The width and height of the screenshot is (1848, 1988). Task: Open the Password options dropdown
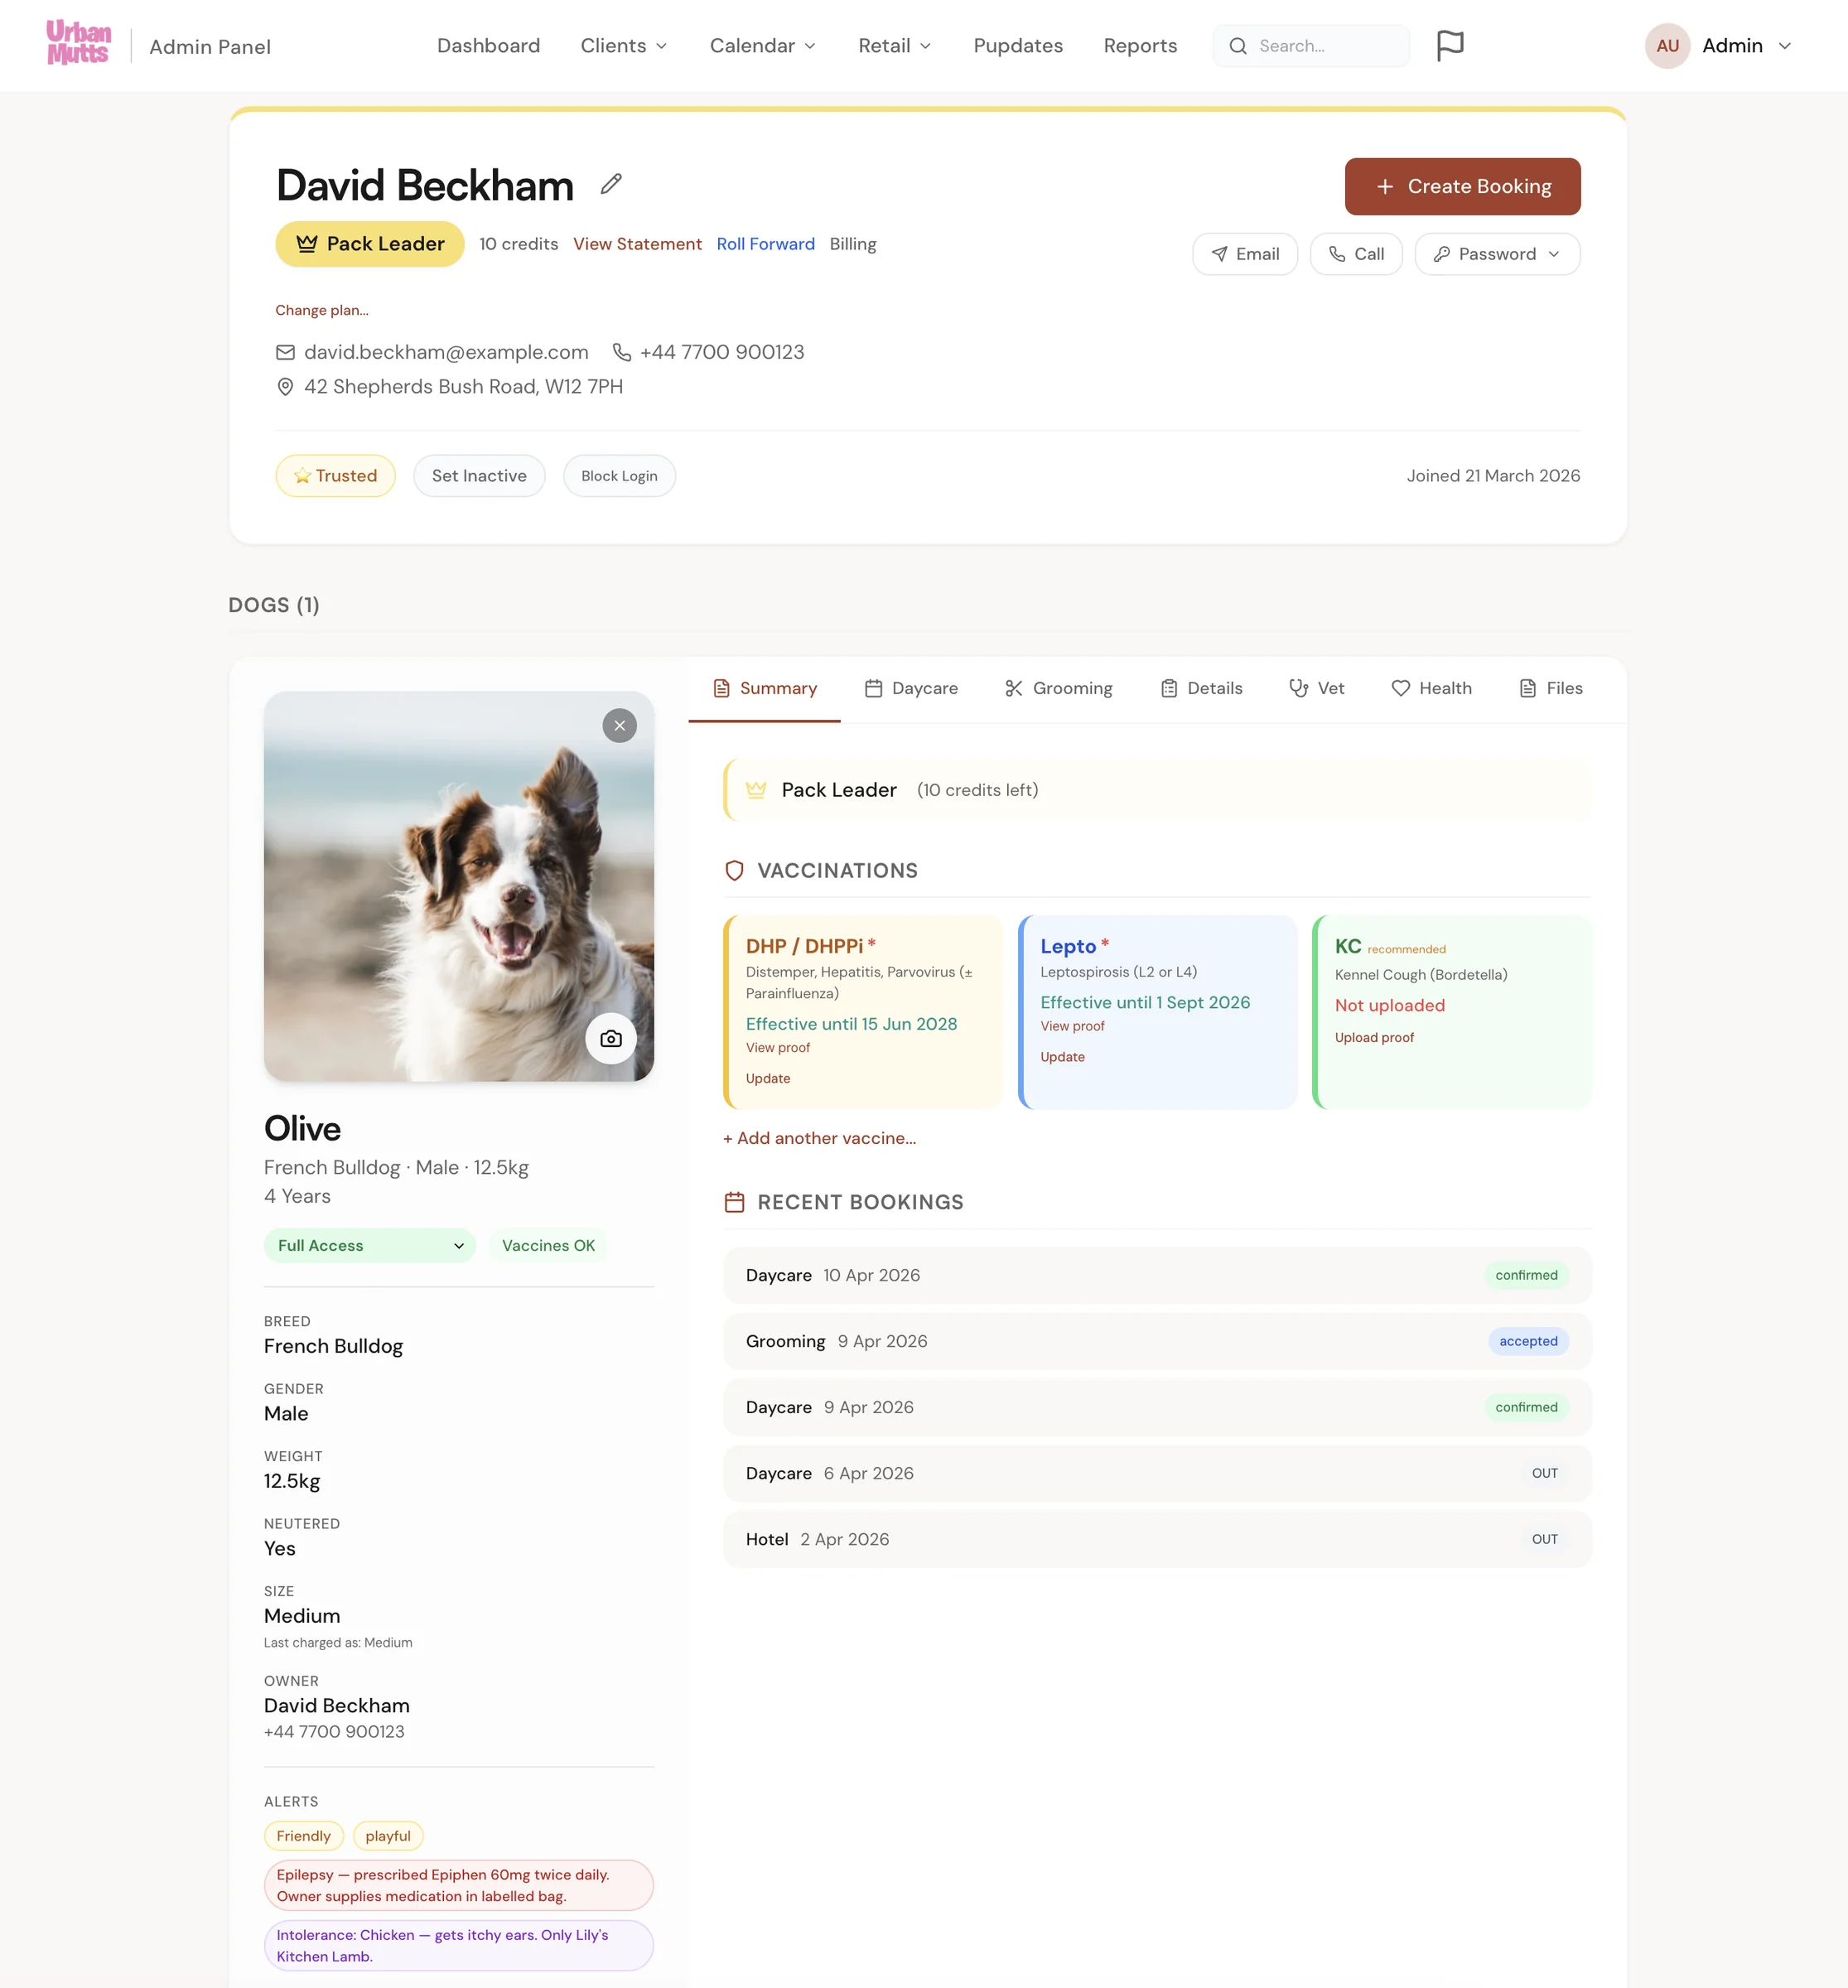click(x=1497, y=254)
